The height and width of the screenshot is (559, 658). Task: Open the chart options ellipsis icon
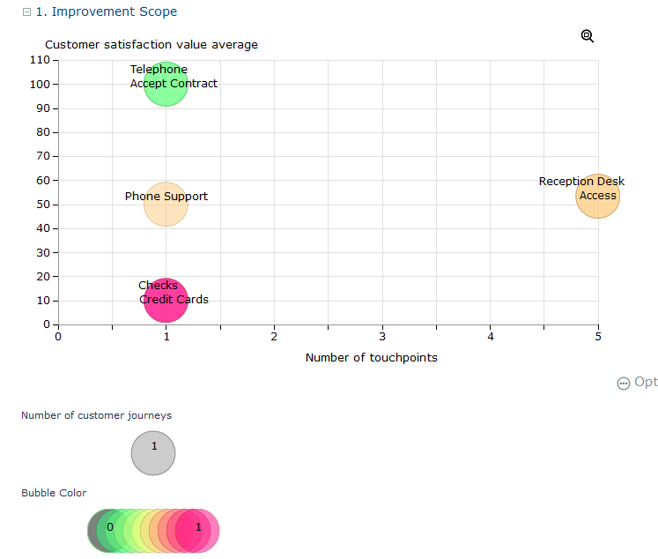coord(624,383)
